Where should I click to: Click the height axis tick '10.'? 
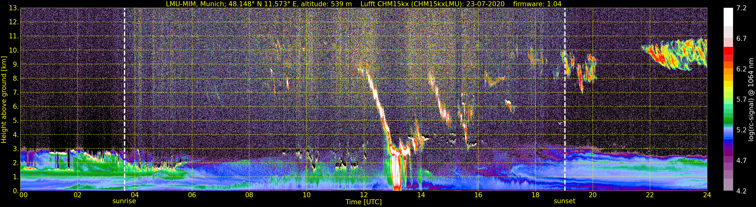click(14, 50)
